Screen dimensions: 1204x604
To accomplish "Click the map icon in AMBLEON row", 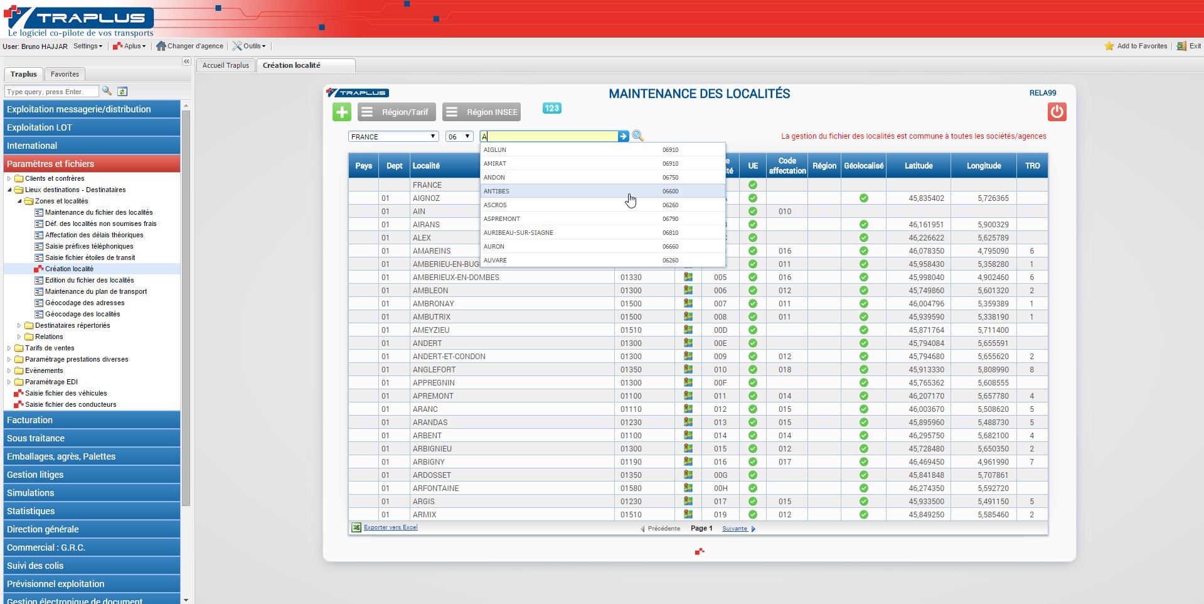I will [x=688, y=290].
